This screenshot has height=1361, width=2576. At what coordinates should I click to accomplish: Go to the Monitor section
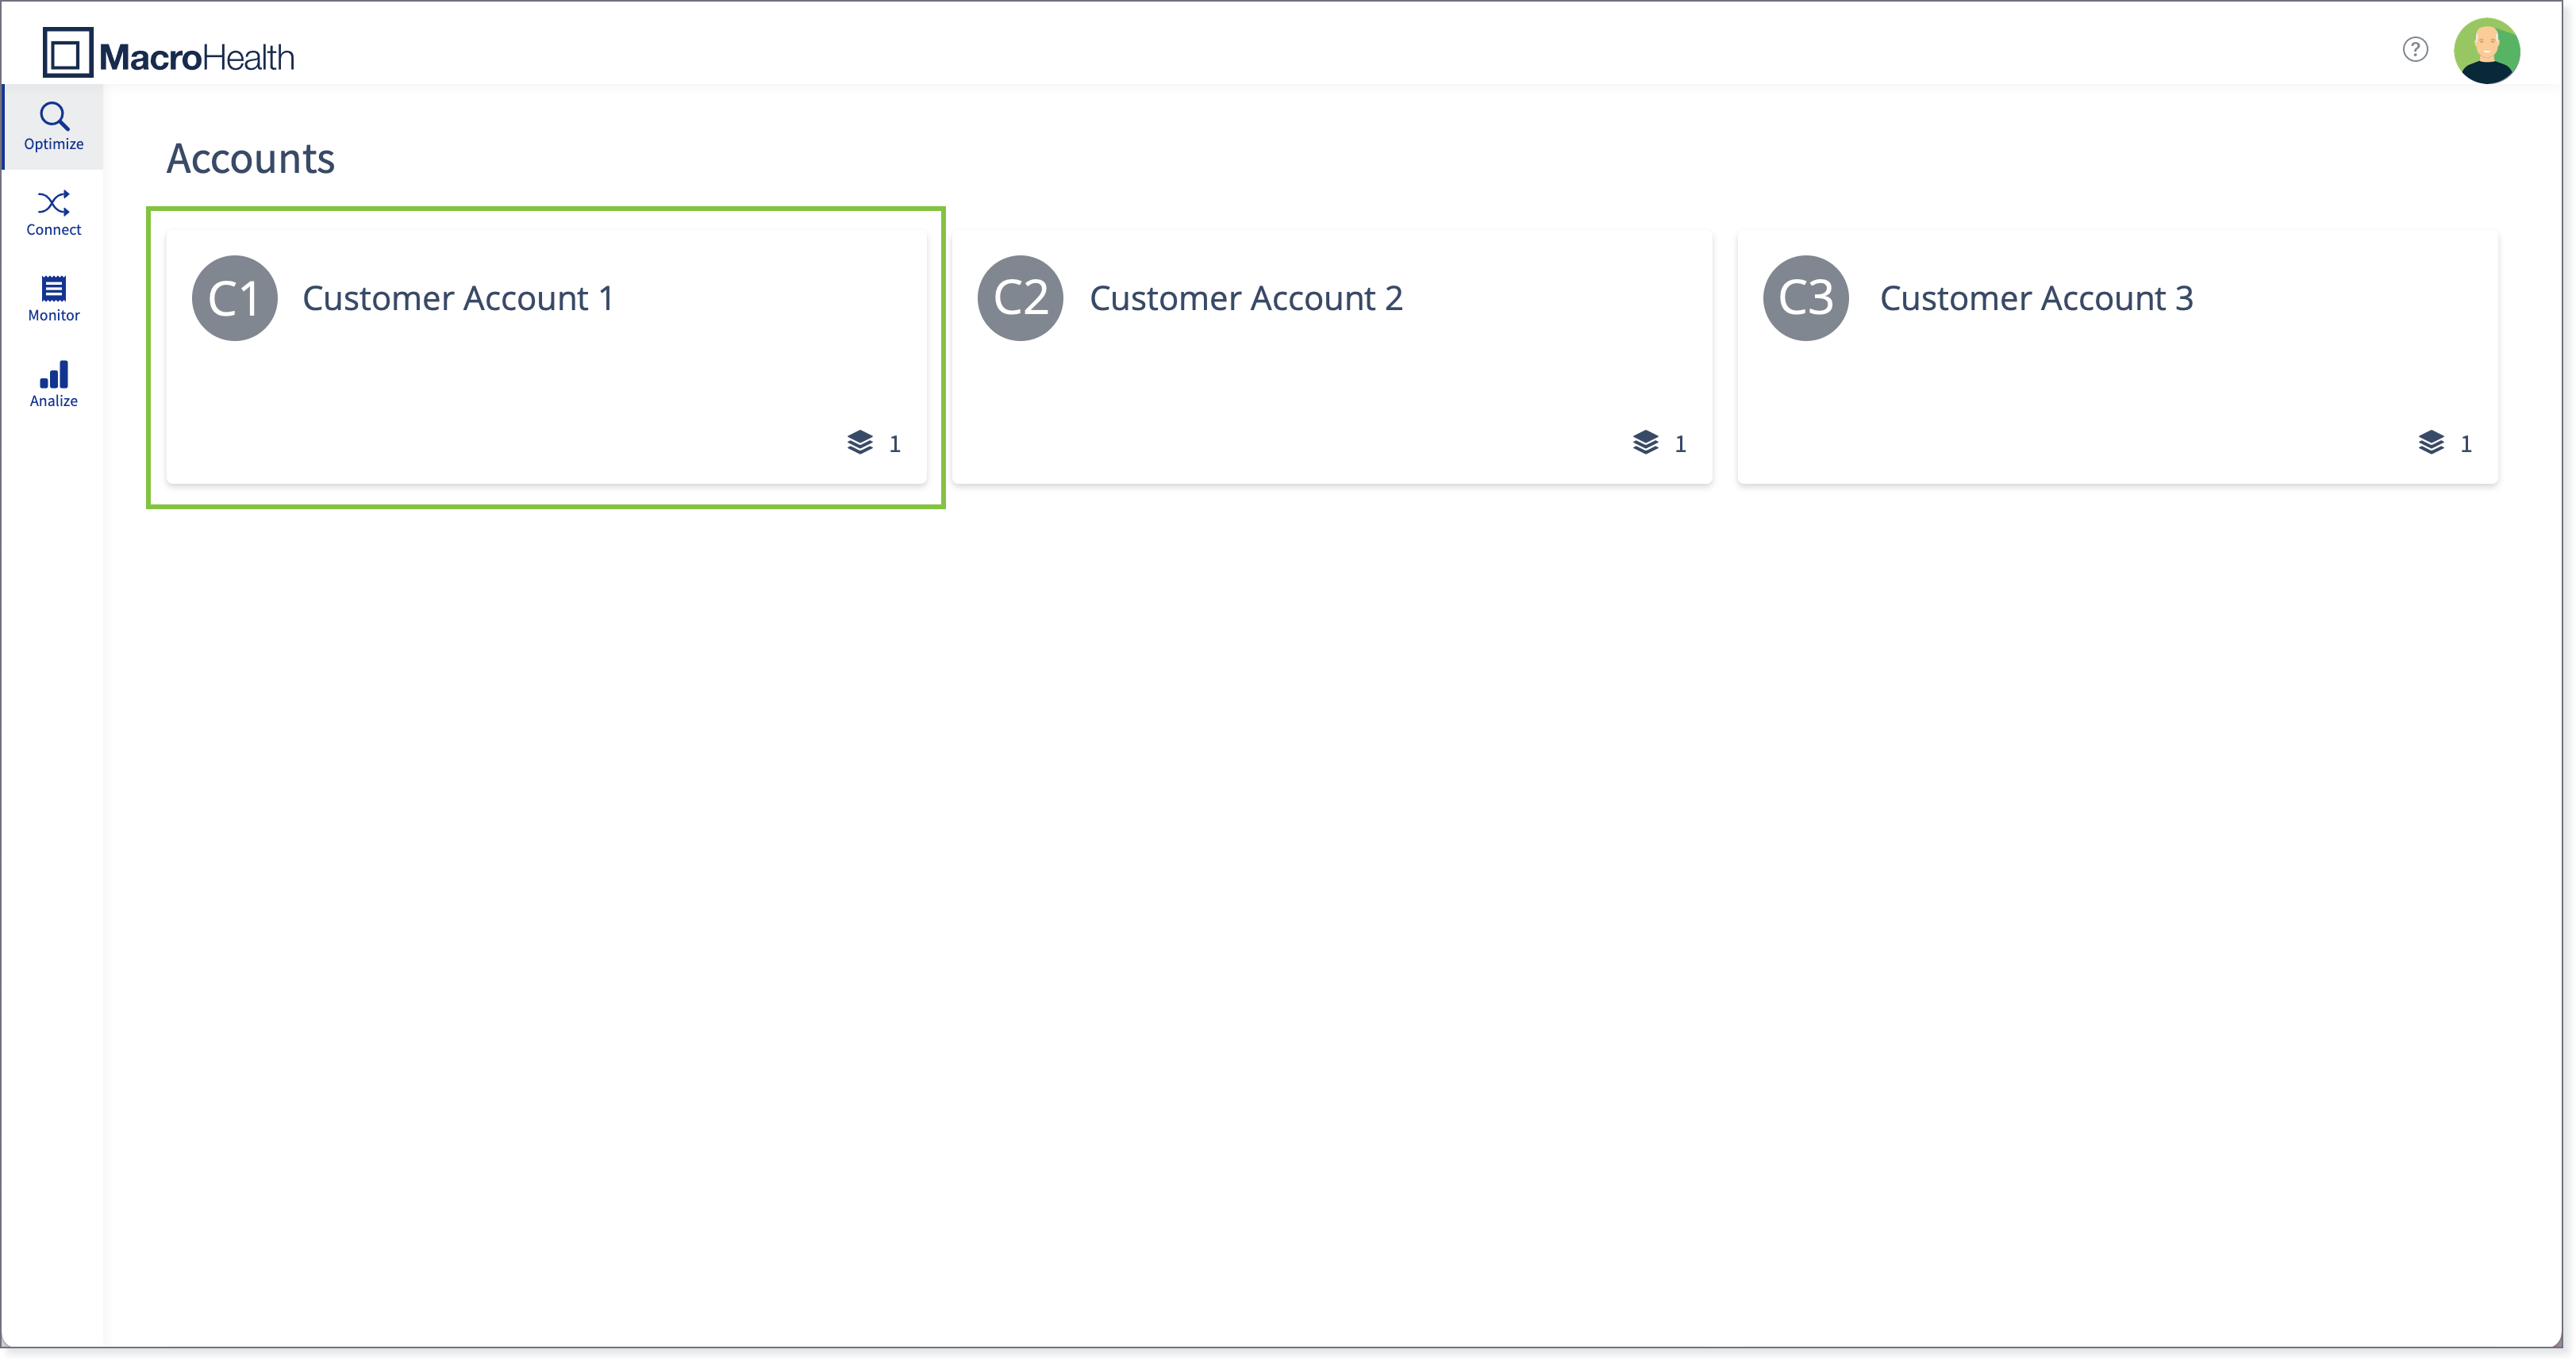click(53, 299)
